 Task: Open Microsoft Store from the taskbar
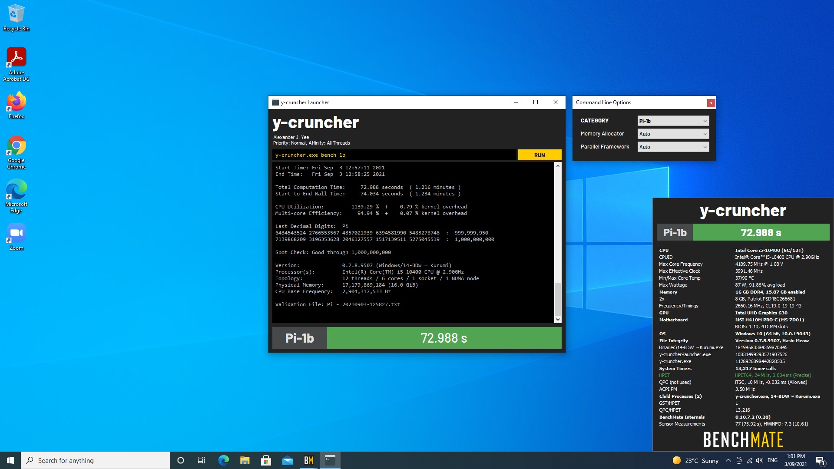point(266,460)
